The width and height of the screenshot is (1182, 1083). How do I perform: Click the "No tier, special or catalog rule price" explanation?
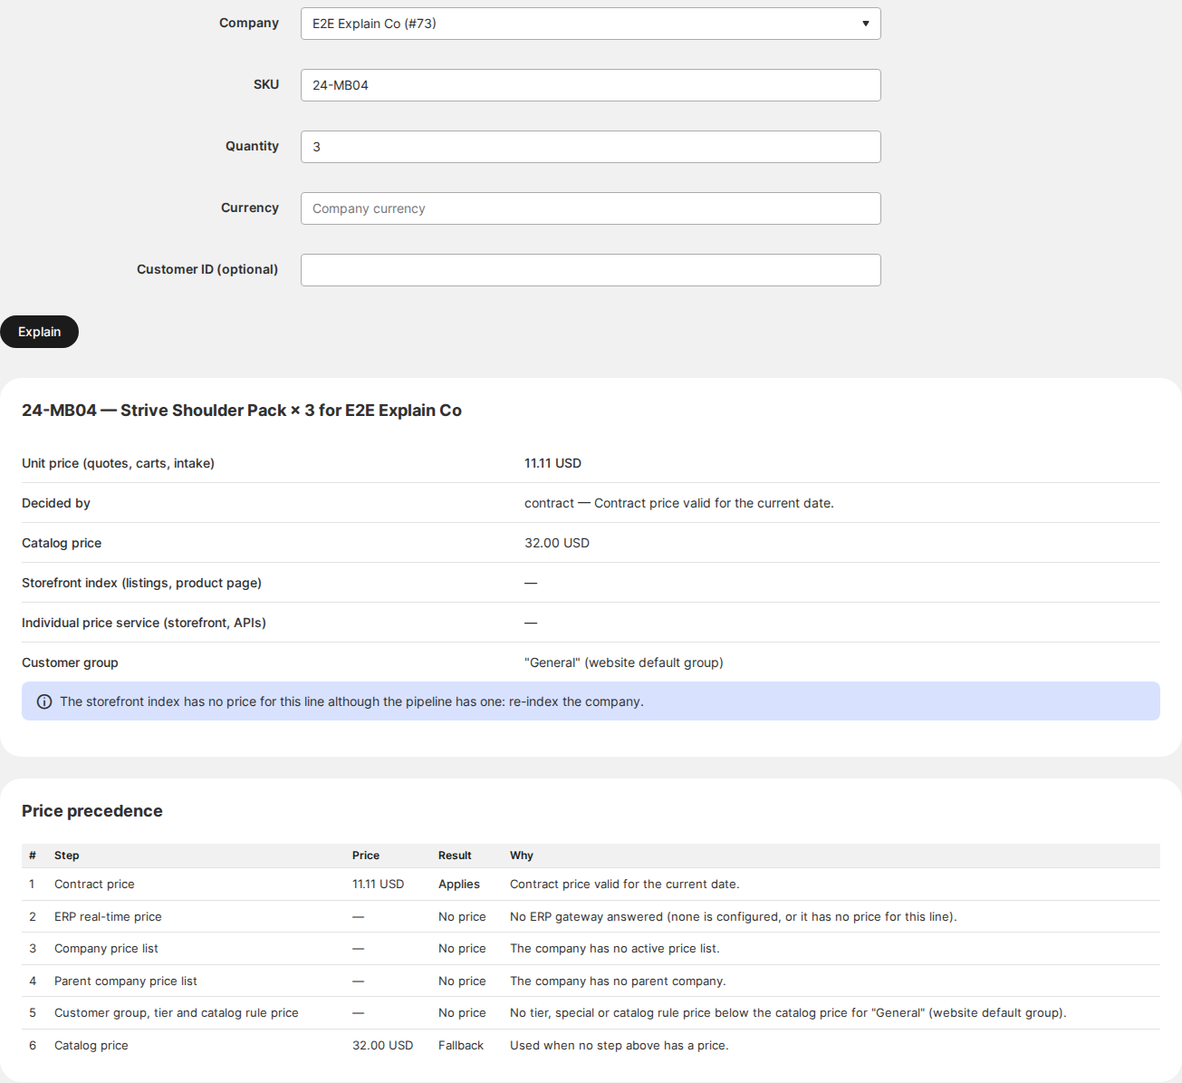pyautogui.click(x=788, y=1013)
